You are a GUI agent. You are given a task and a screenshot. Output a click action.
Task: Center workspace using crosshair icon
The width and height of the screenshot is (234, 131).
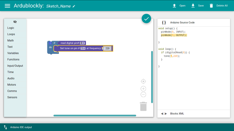tap(143, 82)
